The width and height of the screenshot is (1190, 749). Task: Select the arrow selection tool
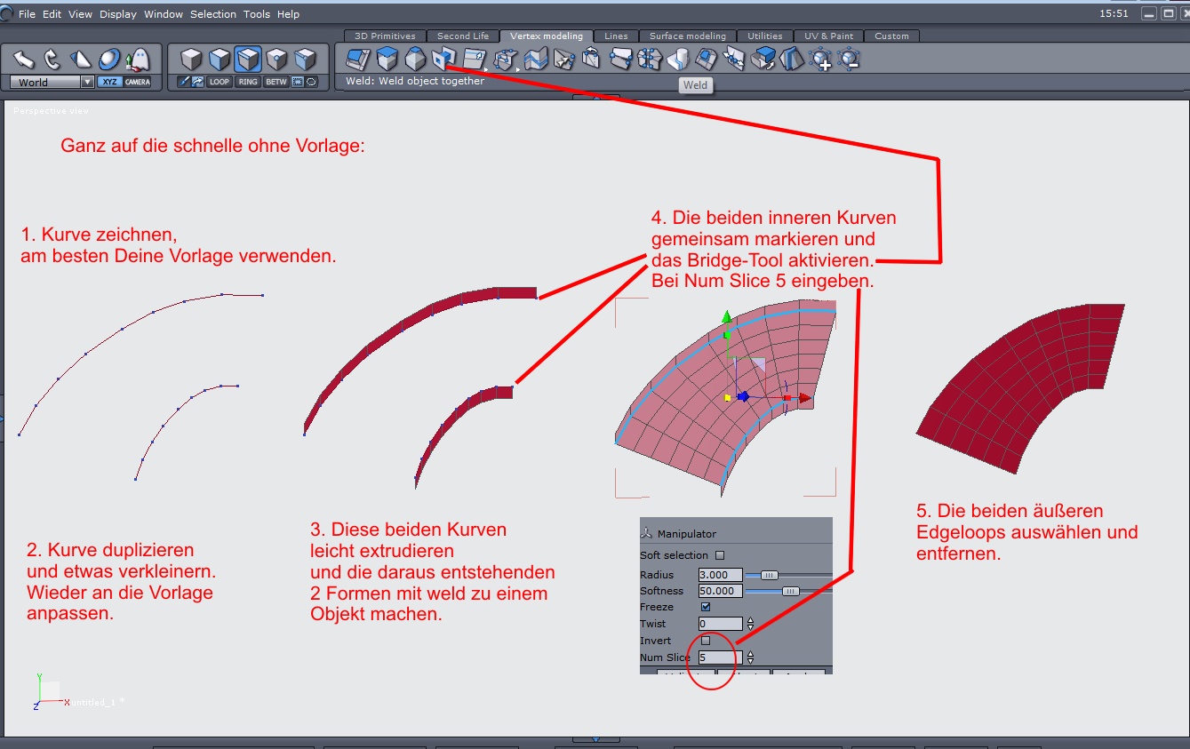coord(23,60)
